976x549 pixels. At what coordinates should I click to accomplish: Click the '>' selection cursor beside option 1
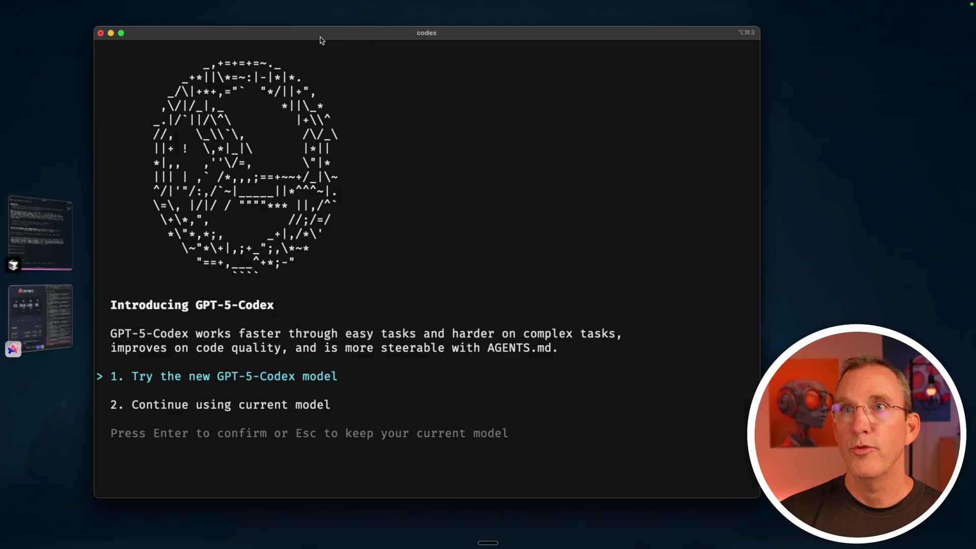(100, 377)
